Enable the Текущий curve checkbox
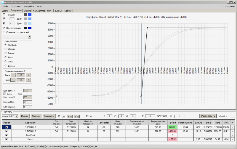The image size is (237, 149). (4, 15)
